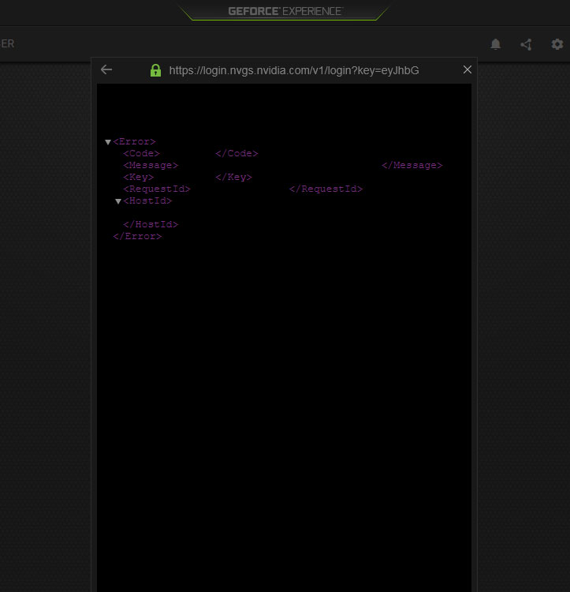Collapse the HostId XML node

[x=118, y=201]
